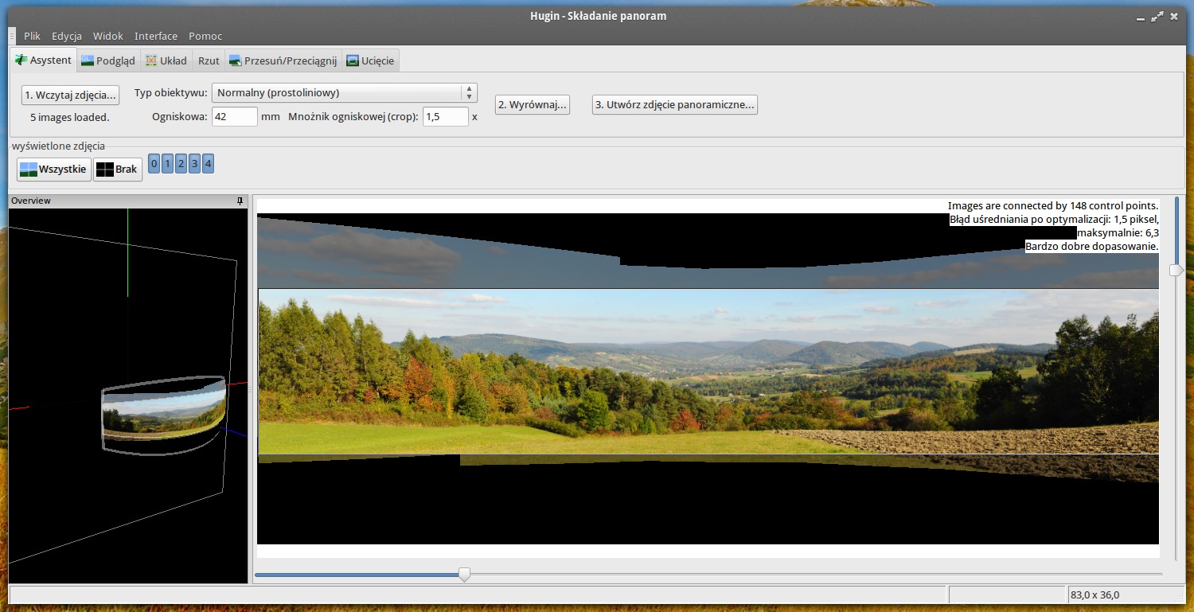1194x612 pixels.
Task: Close the Hugin window
Action: (1176, 16)
